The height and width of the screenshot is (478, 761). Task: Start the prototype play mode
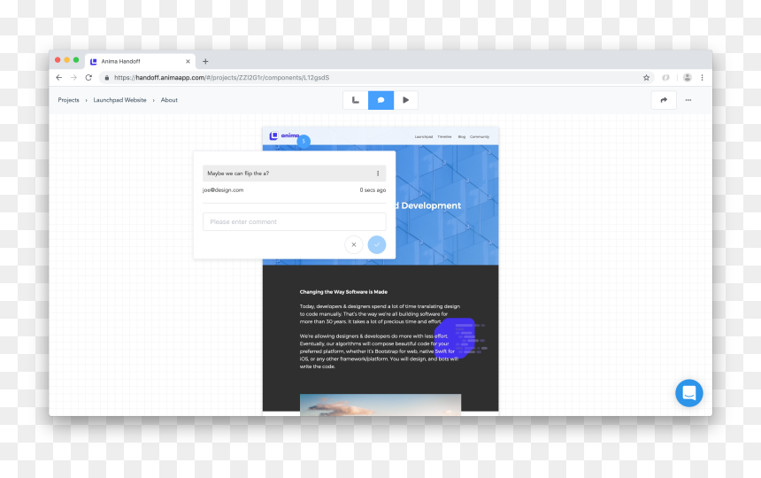tap(406, 100)
